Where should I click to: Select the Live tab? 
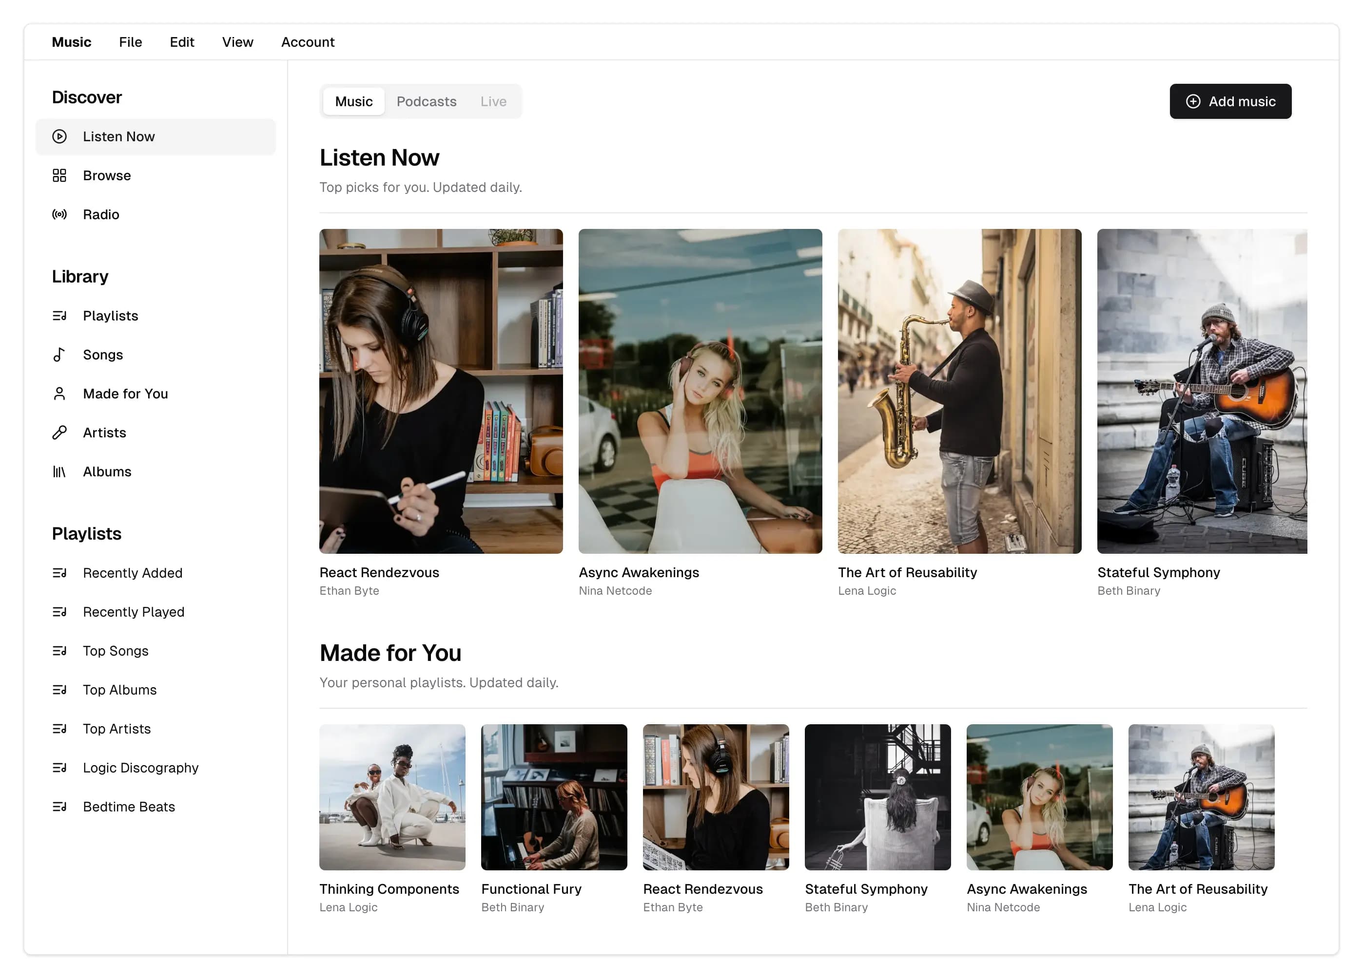tap(494, 101)
